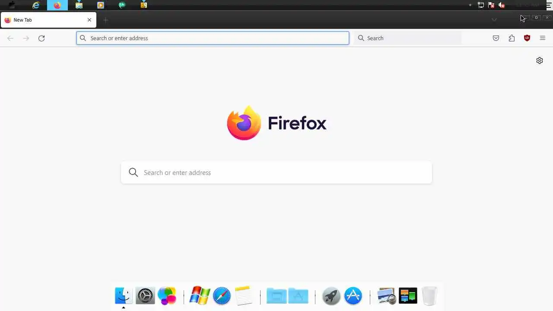Viewport: 553px width, 311px height.
Task: Click the Firefox logo on page
Action: 244,123
